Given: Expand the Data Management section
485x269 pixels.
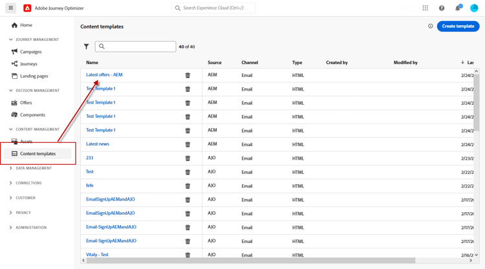Looking at the screenshot, I should coord(11,168).
